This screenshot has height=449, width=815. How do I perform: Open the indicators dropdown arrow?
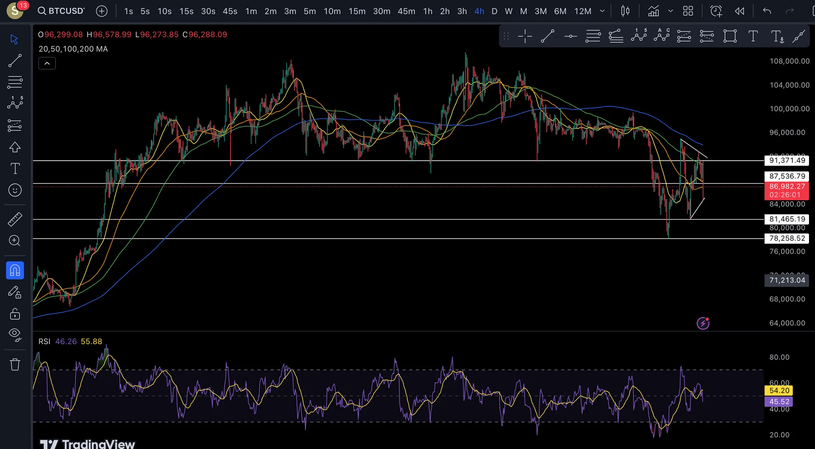tap(671, 11)
